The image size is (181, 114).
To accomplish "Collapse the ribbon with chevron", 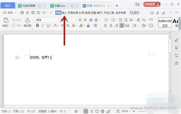I will [176, 13].
